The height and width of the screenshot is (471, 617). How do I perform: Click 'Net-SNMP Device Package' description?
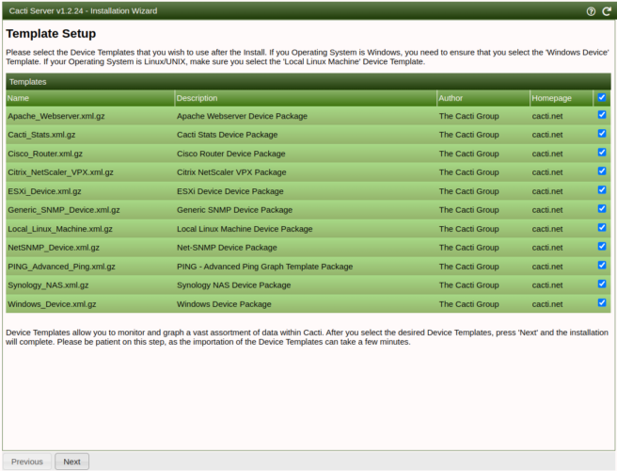coord(227,248)
